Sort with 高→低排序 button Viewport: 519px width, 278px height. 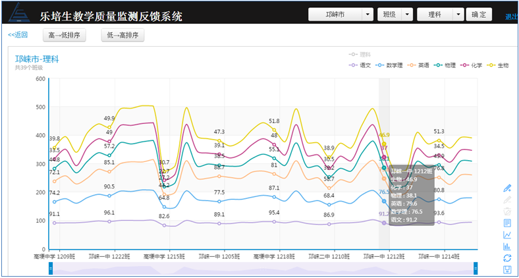(x=65, y=35)
